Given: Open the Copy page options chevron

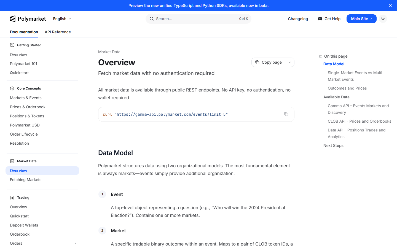Looking at the screenshot, I should [290, 62].
